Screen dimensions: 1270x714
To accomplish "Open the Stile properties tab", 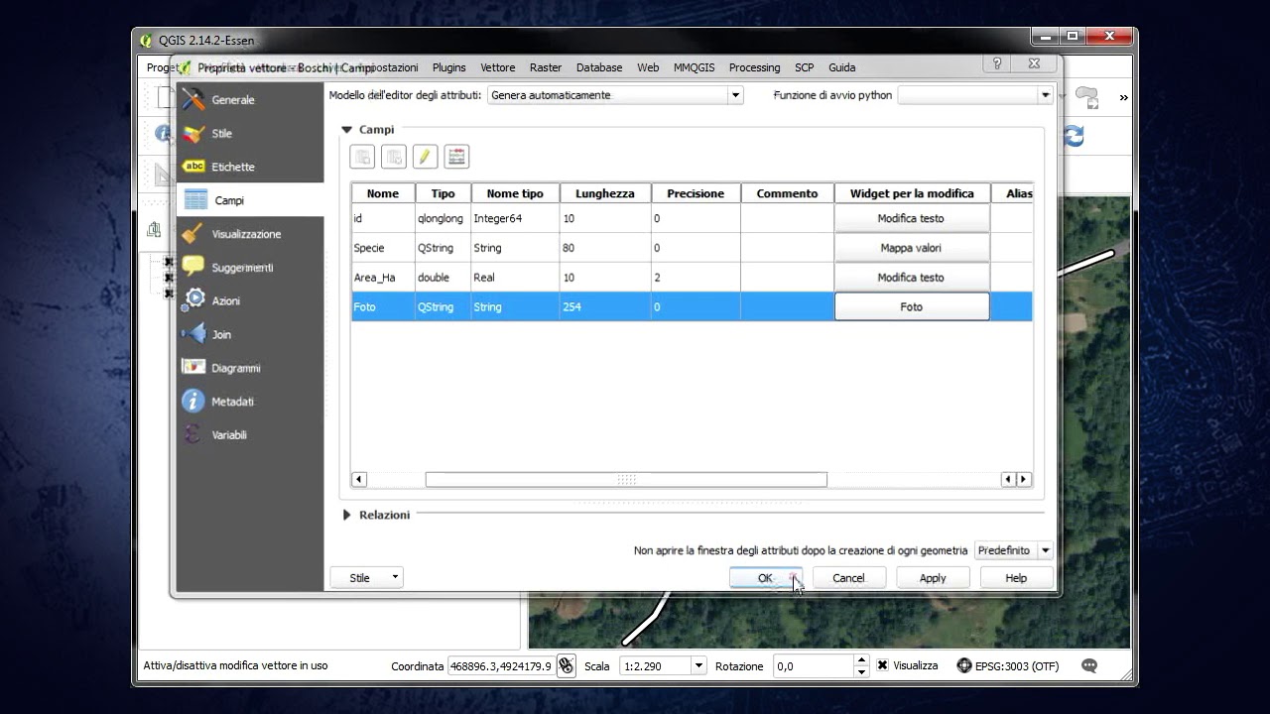I will 250,134.
